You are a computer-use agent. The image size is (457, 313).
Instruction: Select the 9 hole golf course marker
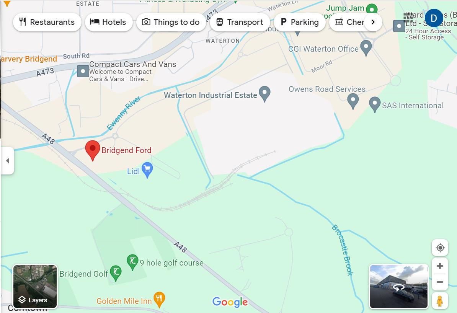(x=132, y=262)
